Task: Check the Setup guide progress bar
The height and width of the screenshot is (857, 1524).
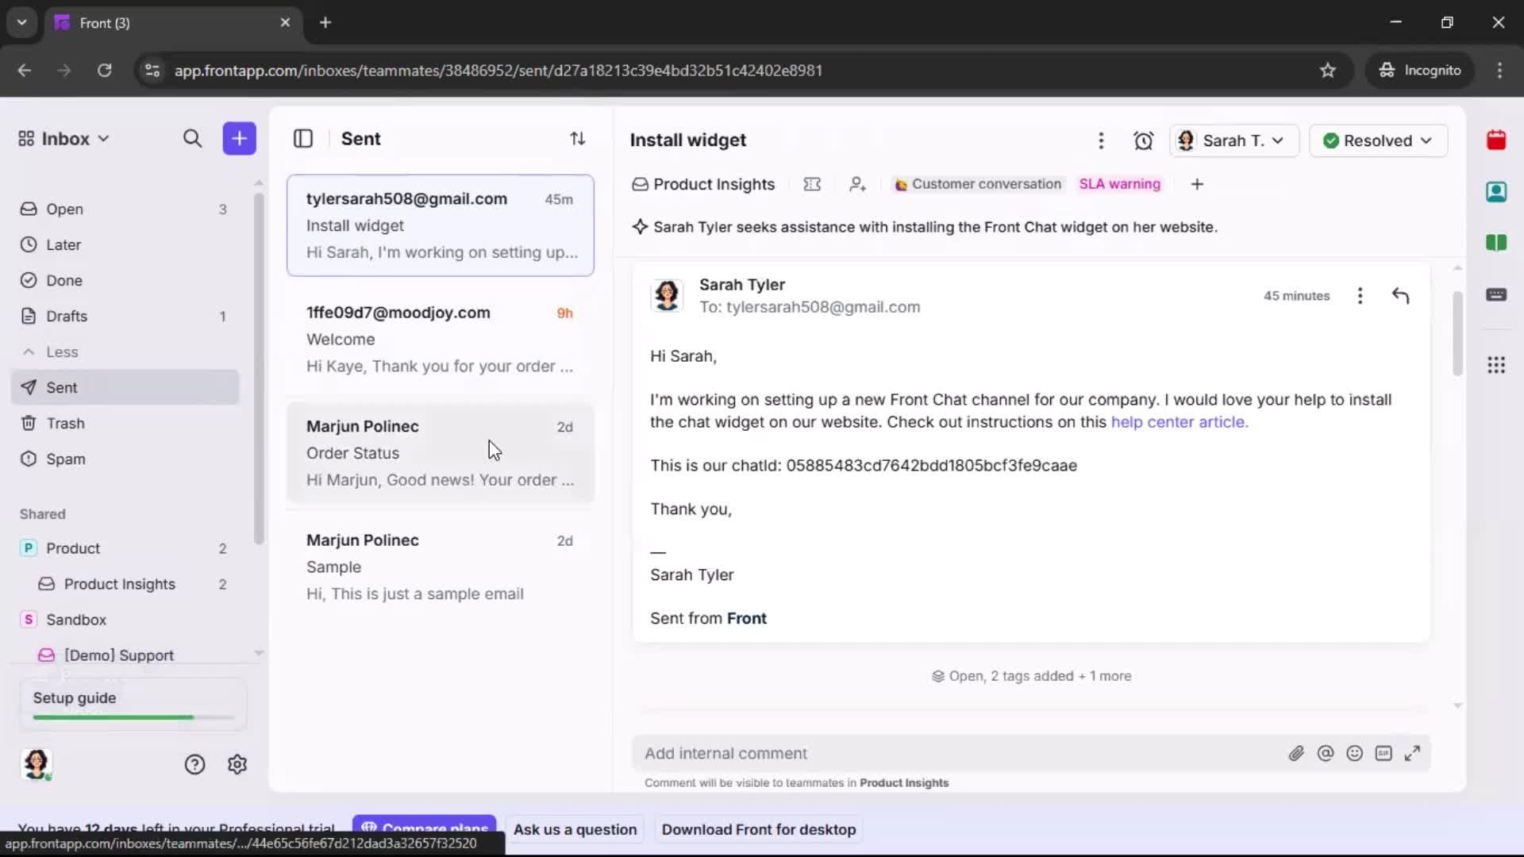Action: point(130,717)
